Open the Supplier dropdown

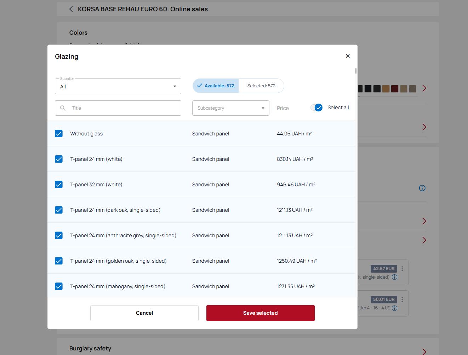118,86
